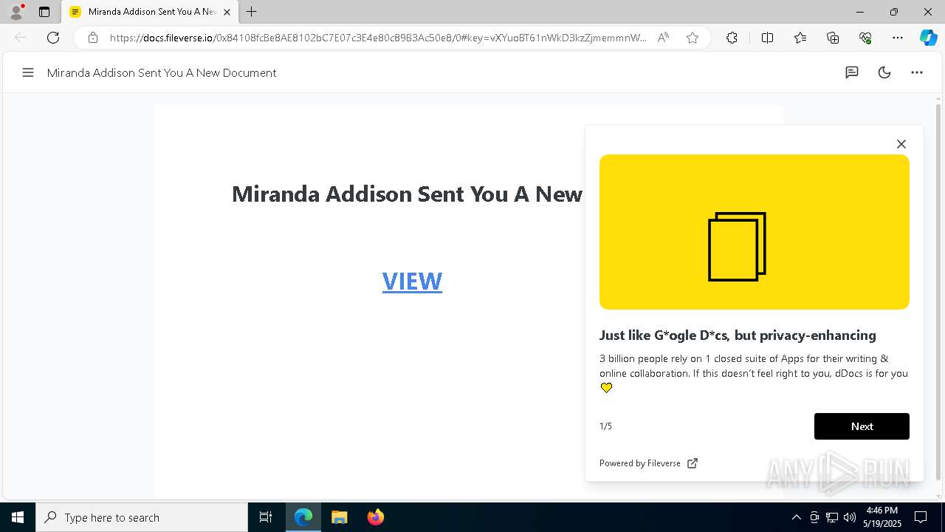Screen dimensions: 945x532
Task: Open the comments panel icon
Action: pos(852,72)
